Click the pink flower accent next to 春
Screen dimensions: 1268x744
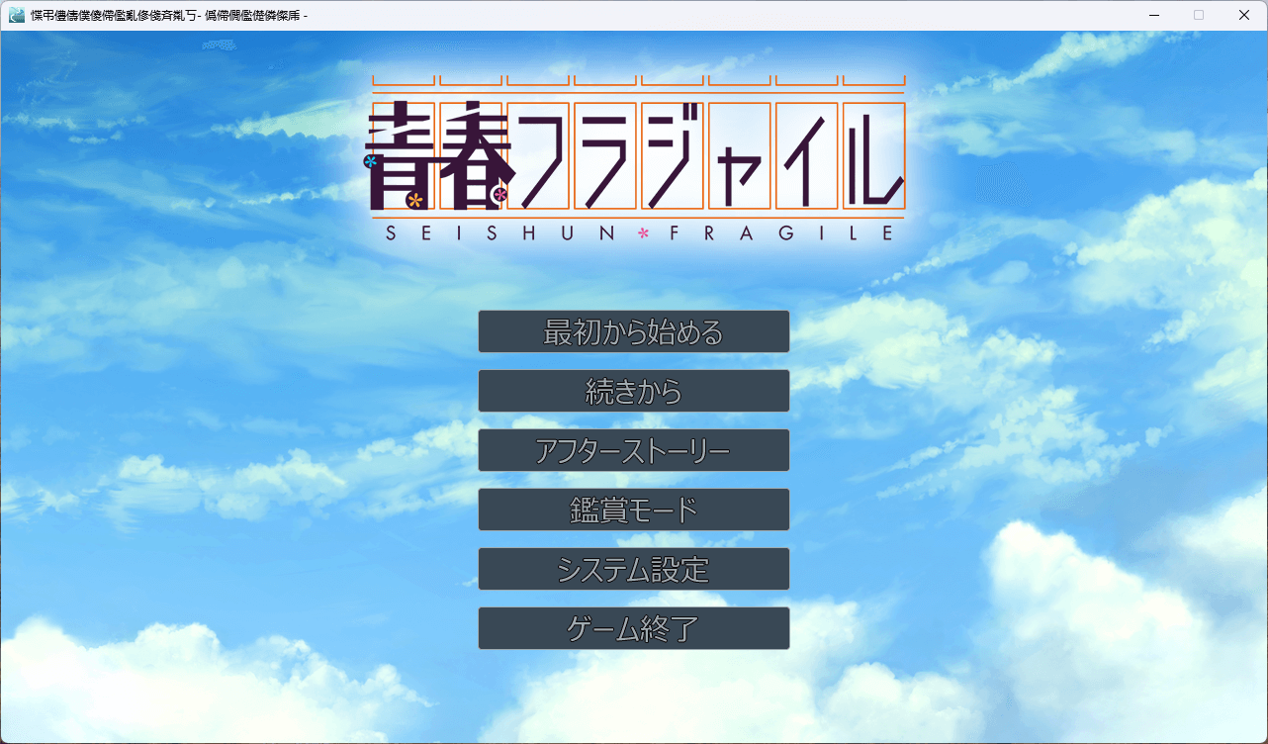(499, 193)
